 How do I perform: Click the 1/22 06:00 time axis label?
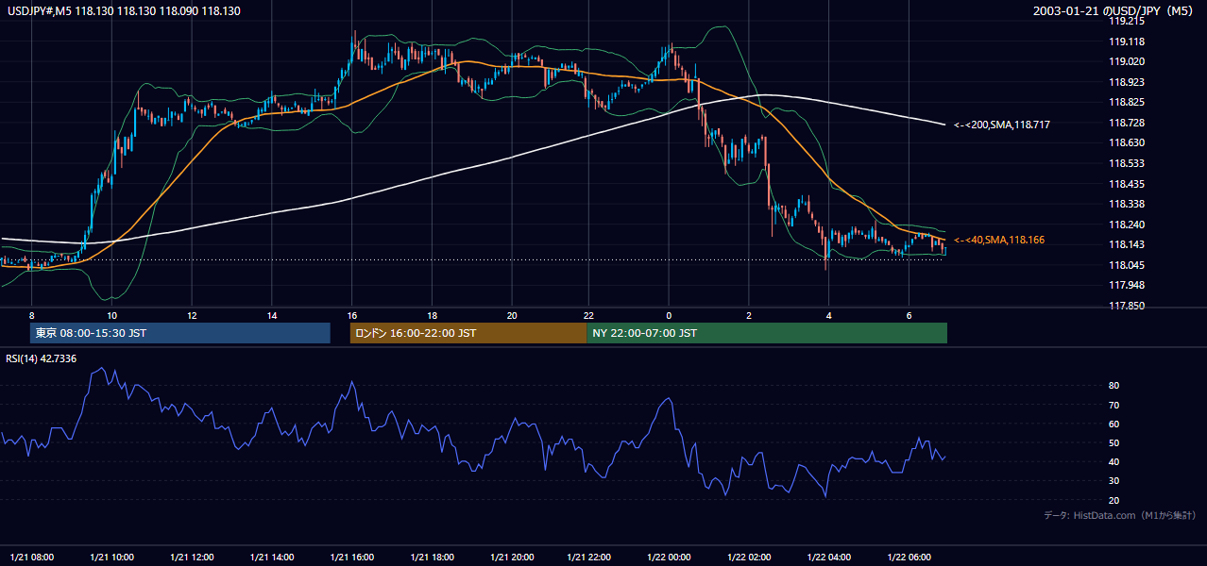point(909,557)
